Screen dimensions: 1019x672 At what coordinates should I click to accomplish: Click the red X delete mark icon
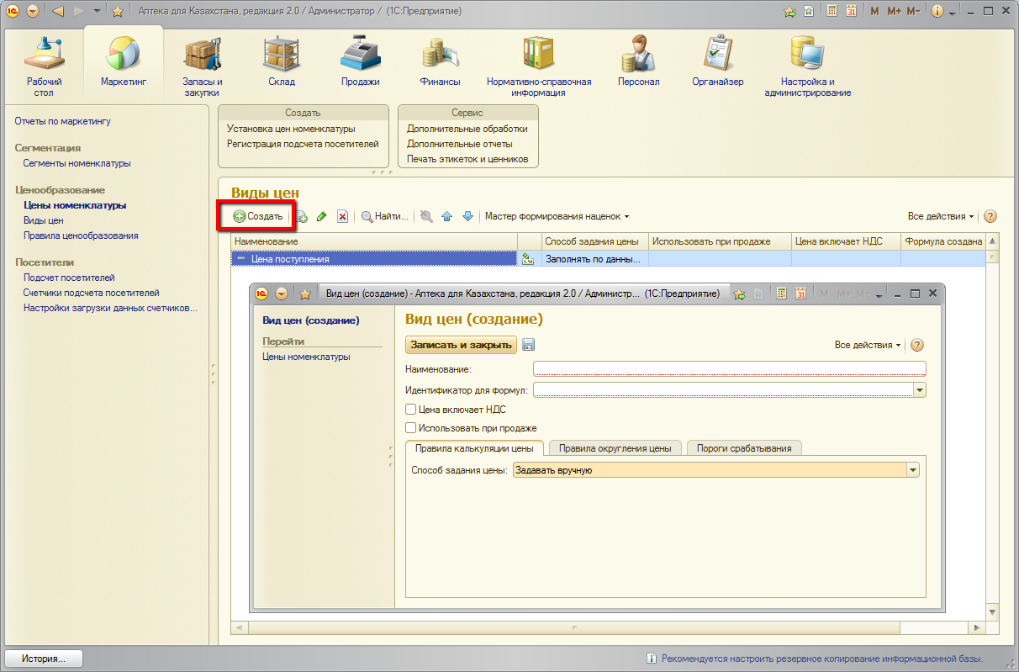coord(342,217)
